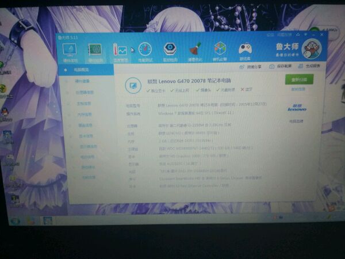Click the round computer icon beside Lenovo G470
This screenshot has width=345, height=259.
pyautogui.click(x=133, y=86)
